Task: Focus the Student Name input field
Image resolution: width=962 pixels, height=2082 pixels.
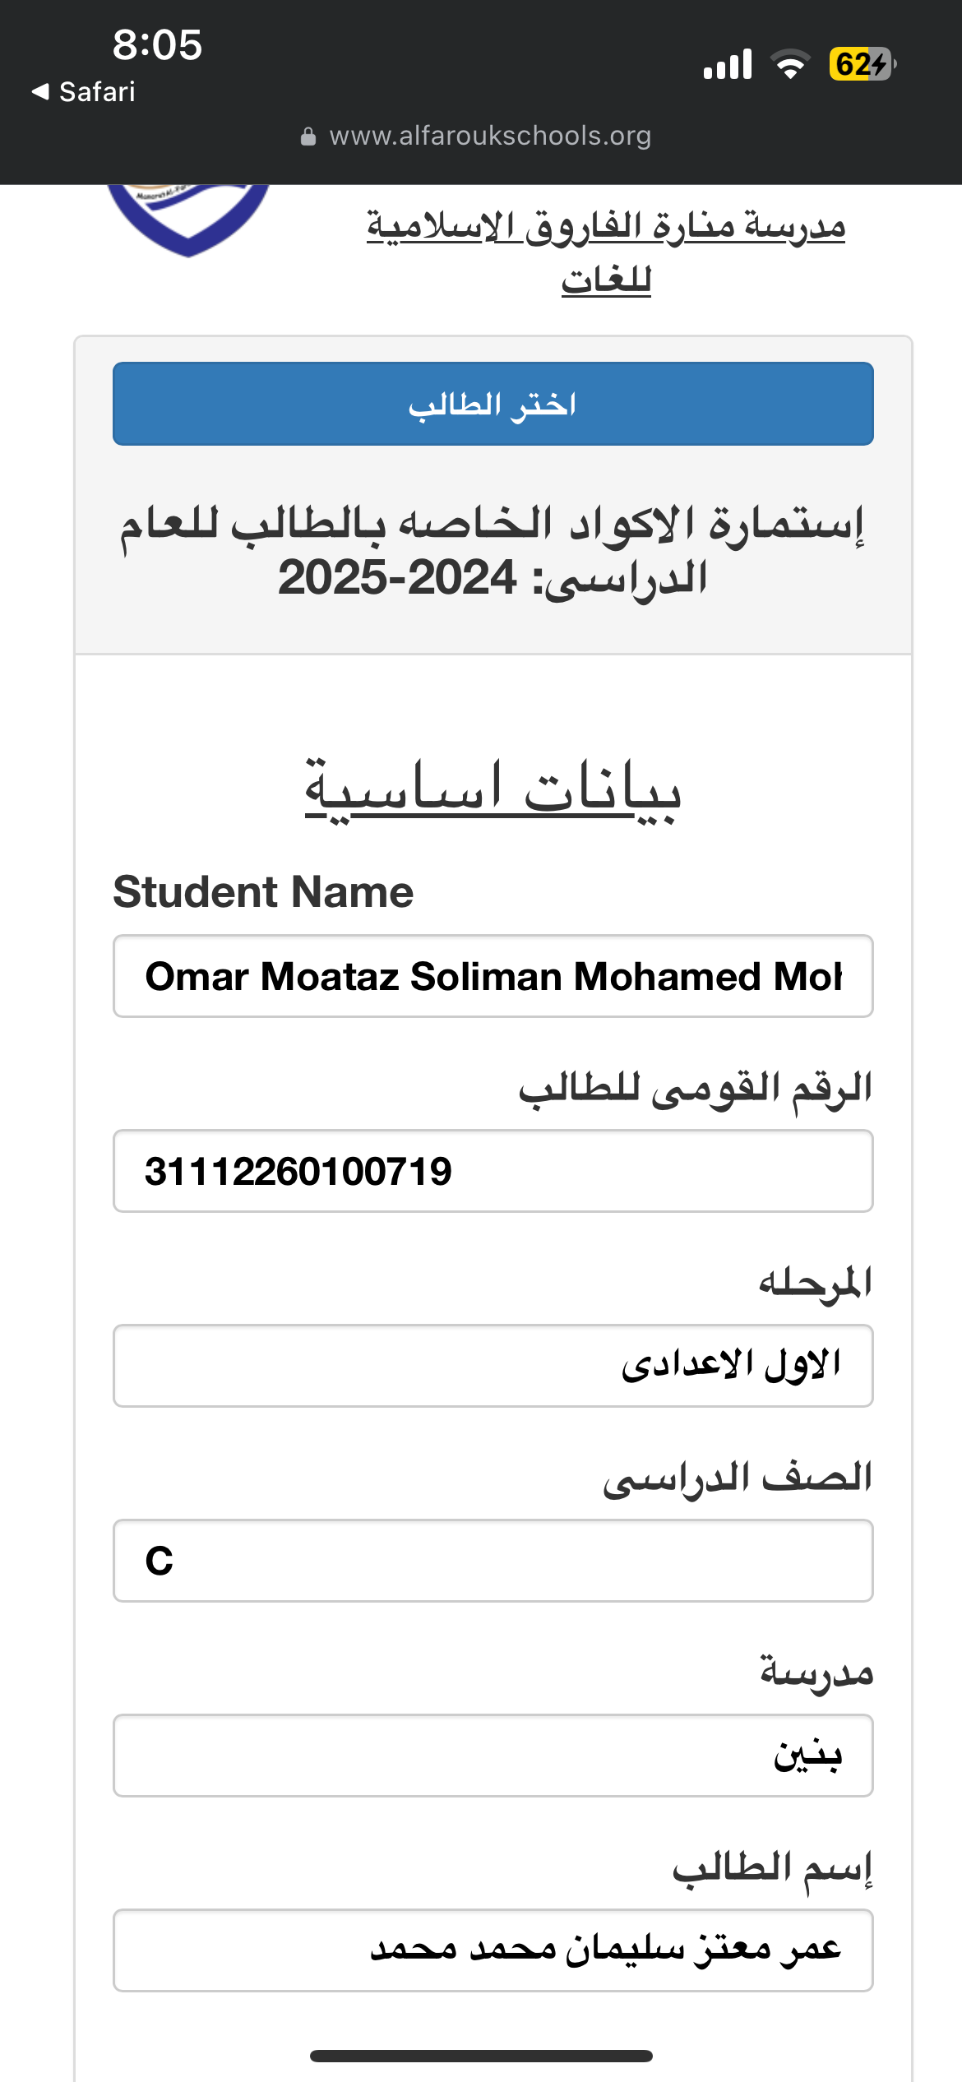Action: (493, 976)
